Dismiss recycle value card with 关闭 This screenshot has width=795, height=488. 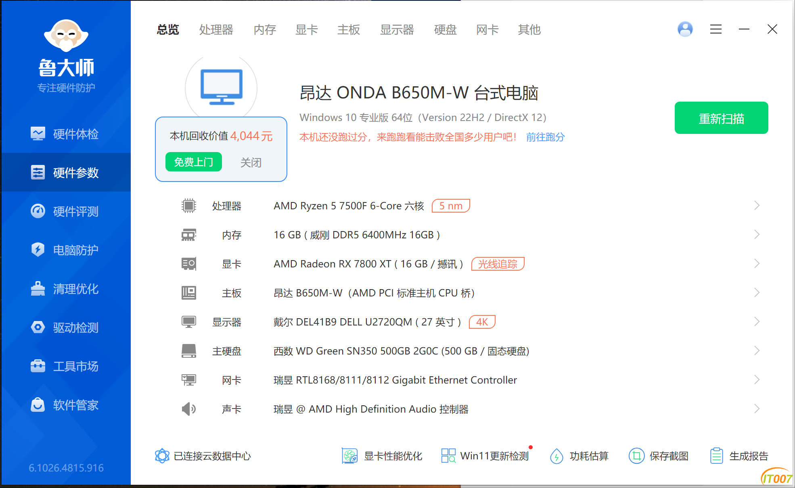coord(251,162)
